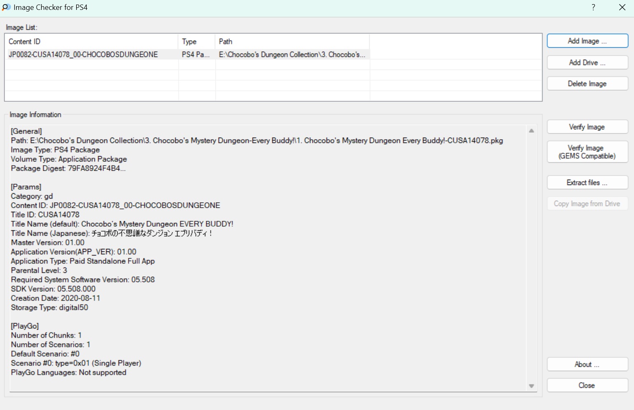Select the JP0082-CUSA14078 content ID entry
Screen dimensions: 634x410
pyautogui.click(x=83, y=54)
